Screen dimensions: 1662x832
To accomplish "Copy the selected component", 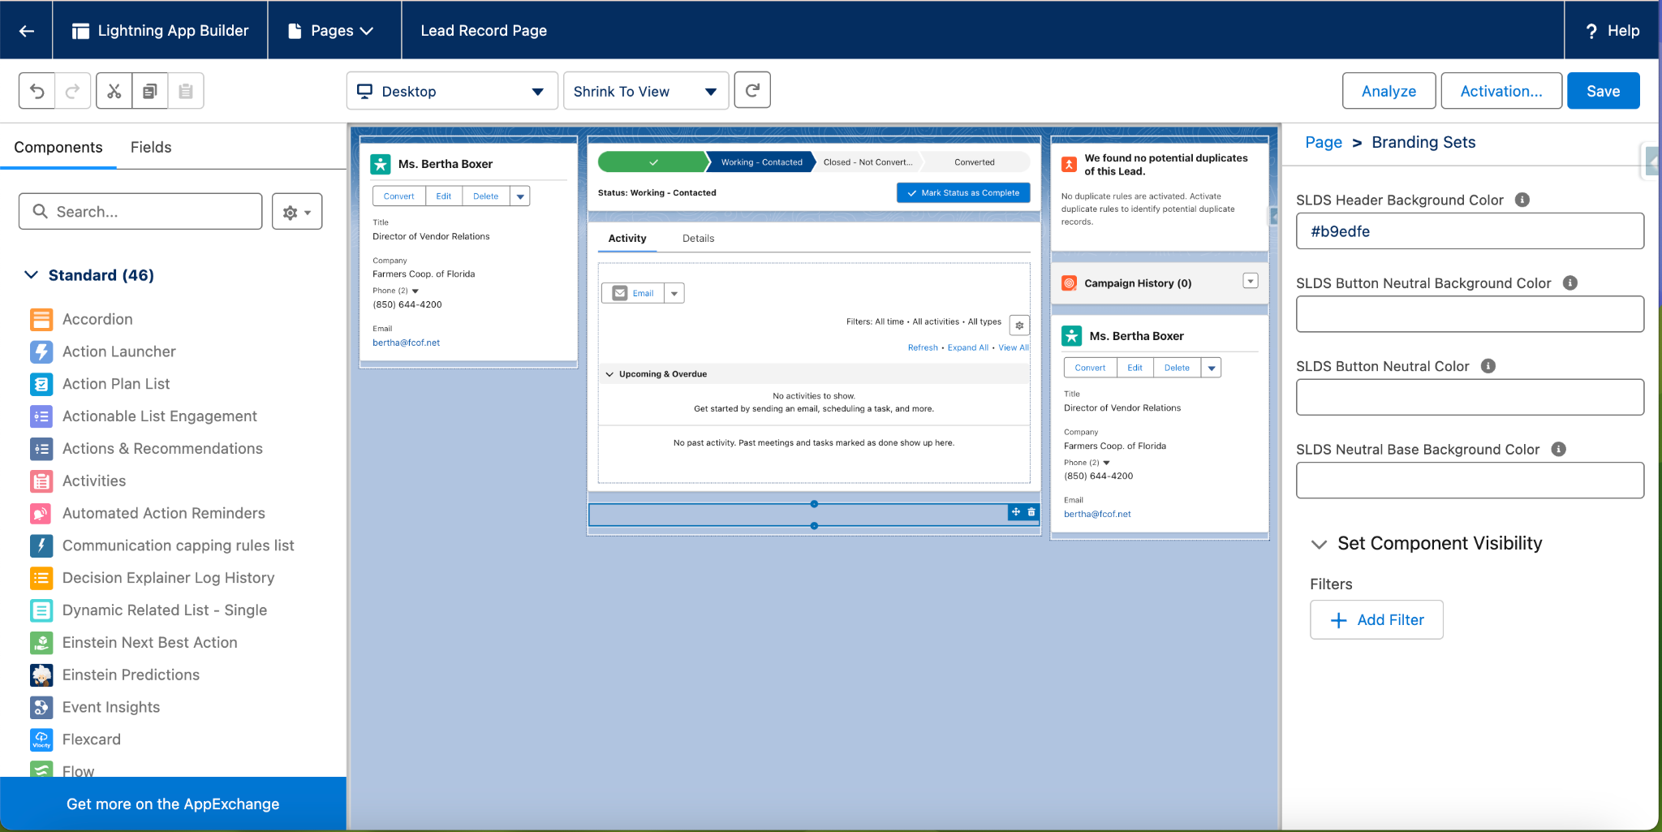I will 150,91.
